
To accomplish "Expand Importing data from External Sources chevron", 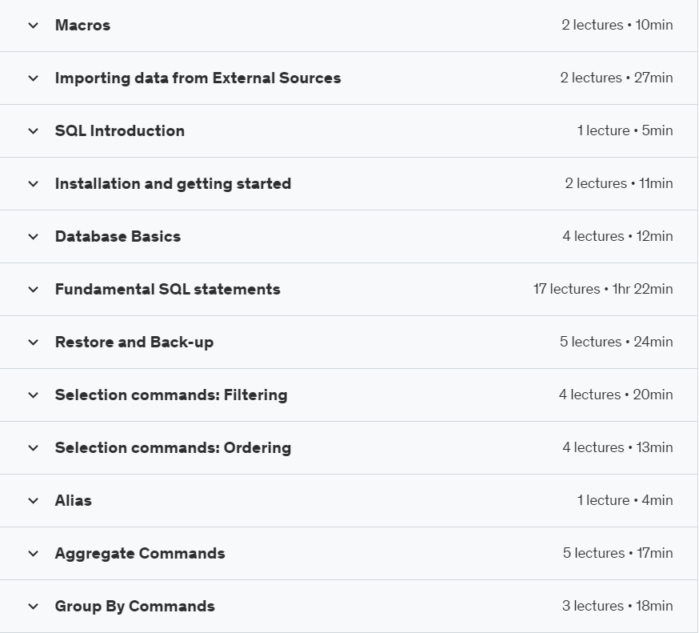I will (x=33, y=78).
